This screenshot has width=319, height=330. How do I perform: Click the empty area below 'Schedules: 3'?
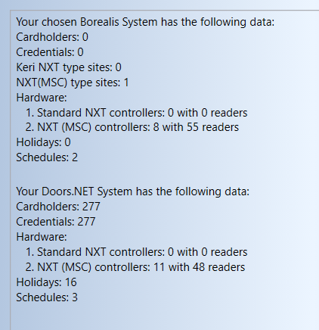(164, 316)
